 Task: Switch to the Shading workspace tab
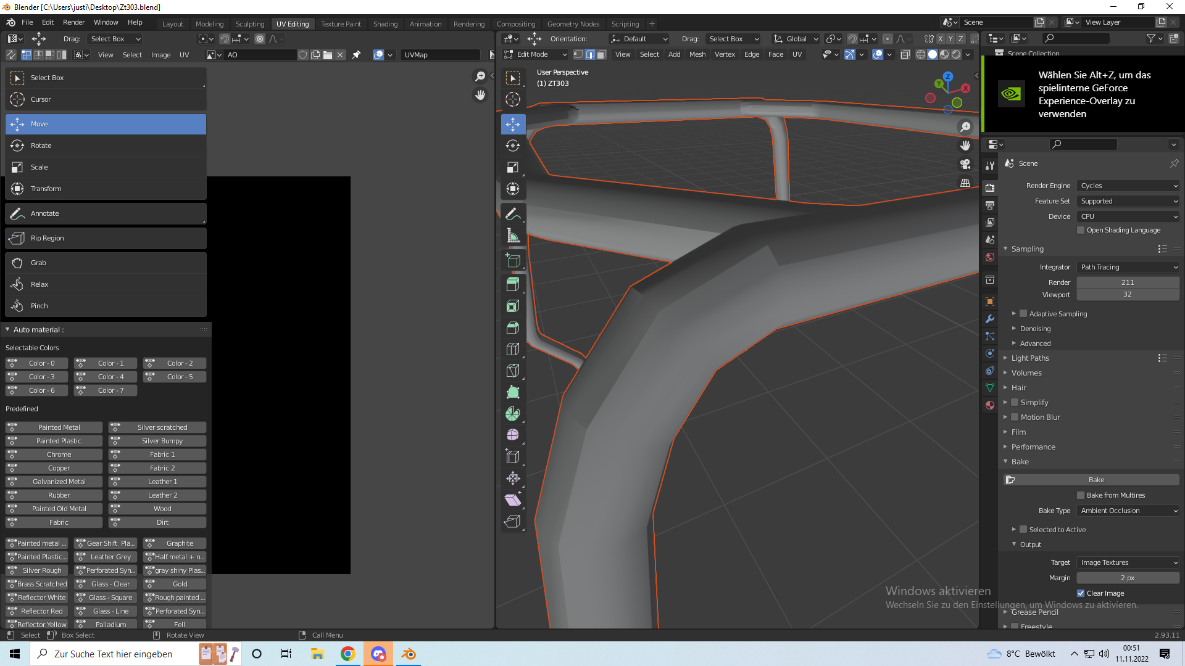coord(385,24)
